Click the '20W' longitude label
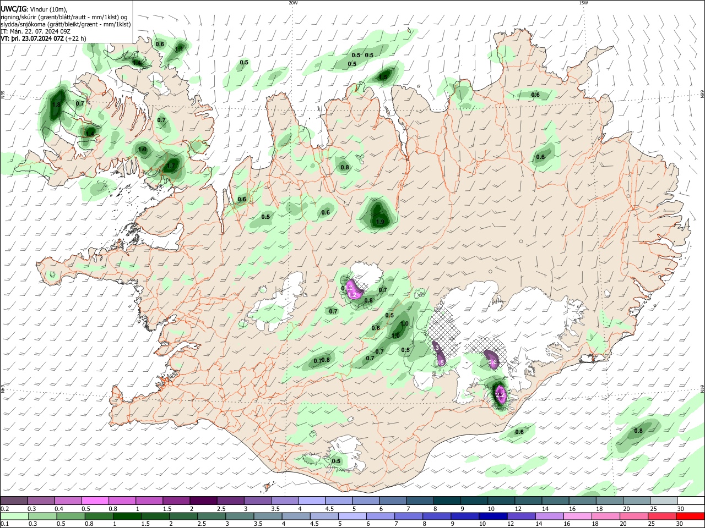Viewport: 705px width, 528px height. coord(293,3)
